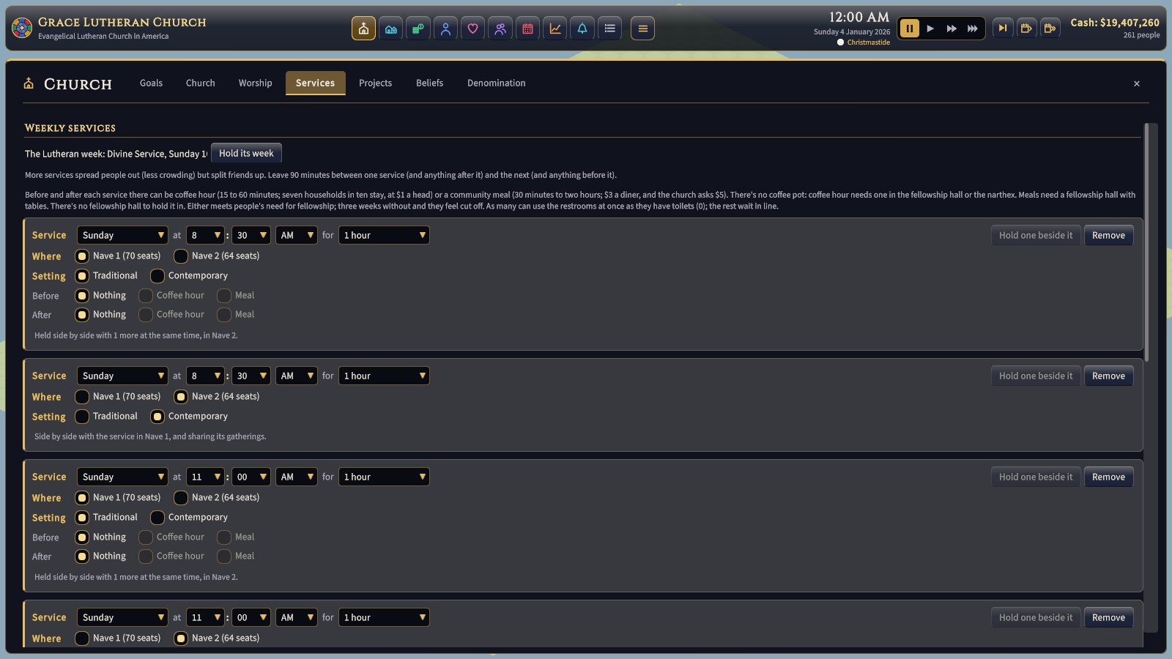Choose Coffee hour after 11:00 Traditional service
The height and width of the screenshot is (659, 1172).
[146, 556]
